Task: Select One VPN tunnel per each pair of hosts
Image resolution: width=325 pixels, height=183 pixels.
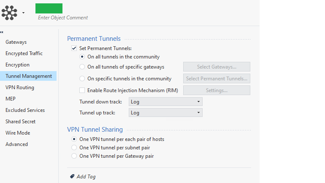Action: coord(74,139)
